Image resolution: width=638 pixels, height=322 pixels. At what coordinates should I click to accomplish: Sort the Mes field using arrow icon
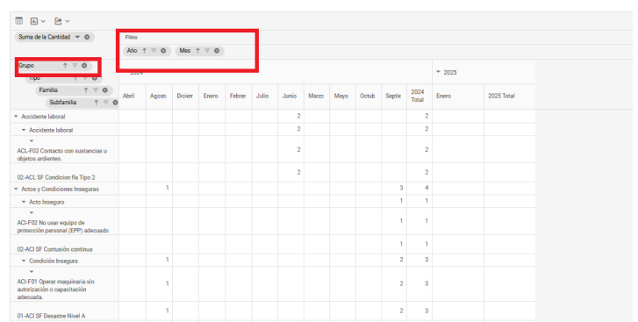pos(197,51)
